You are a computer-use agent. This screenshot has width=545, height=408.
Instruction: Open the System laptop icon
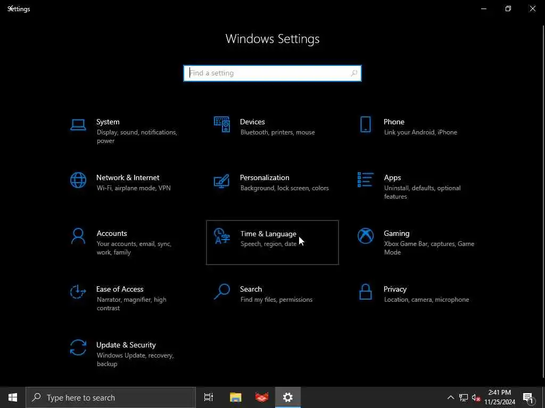(78, 124)
